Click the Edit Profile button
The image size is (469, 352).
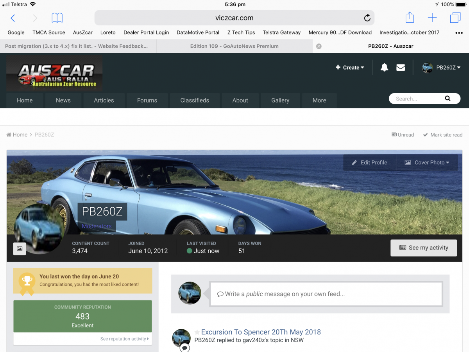click(x=370, y=163)
